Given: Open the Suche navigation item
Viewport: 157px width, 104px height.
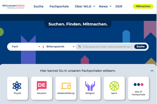Looking at the screenshot, I should pyautogui.click(x=38, y=6).
